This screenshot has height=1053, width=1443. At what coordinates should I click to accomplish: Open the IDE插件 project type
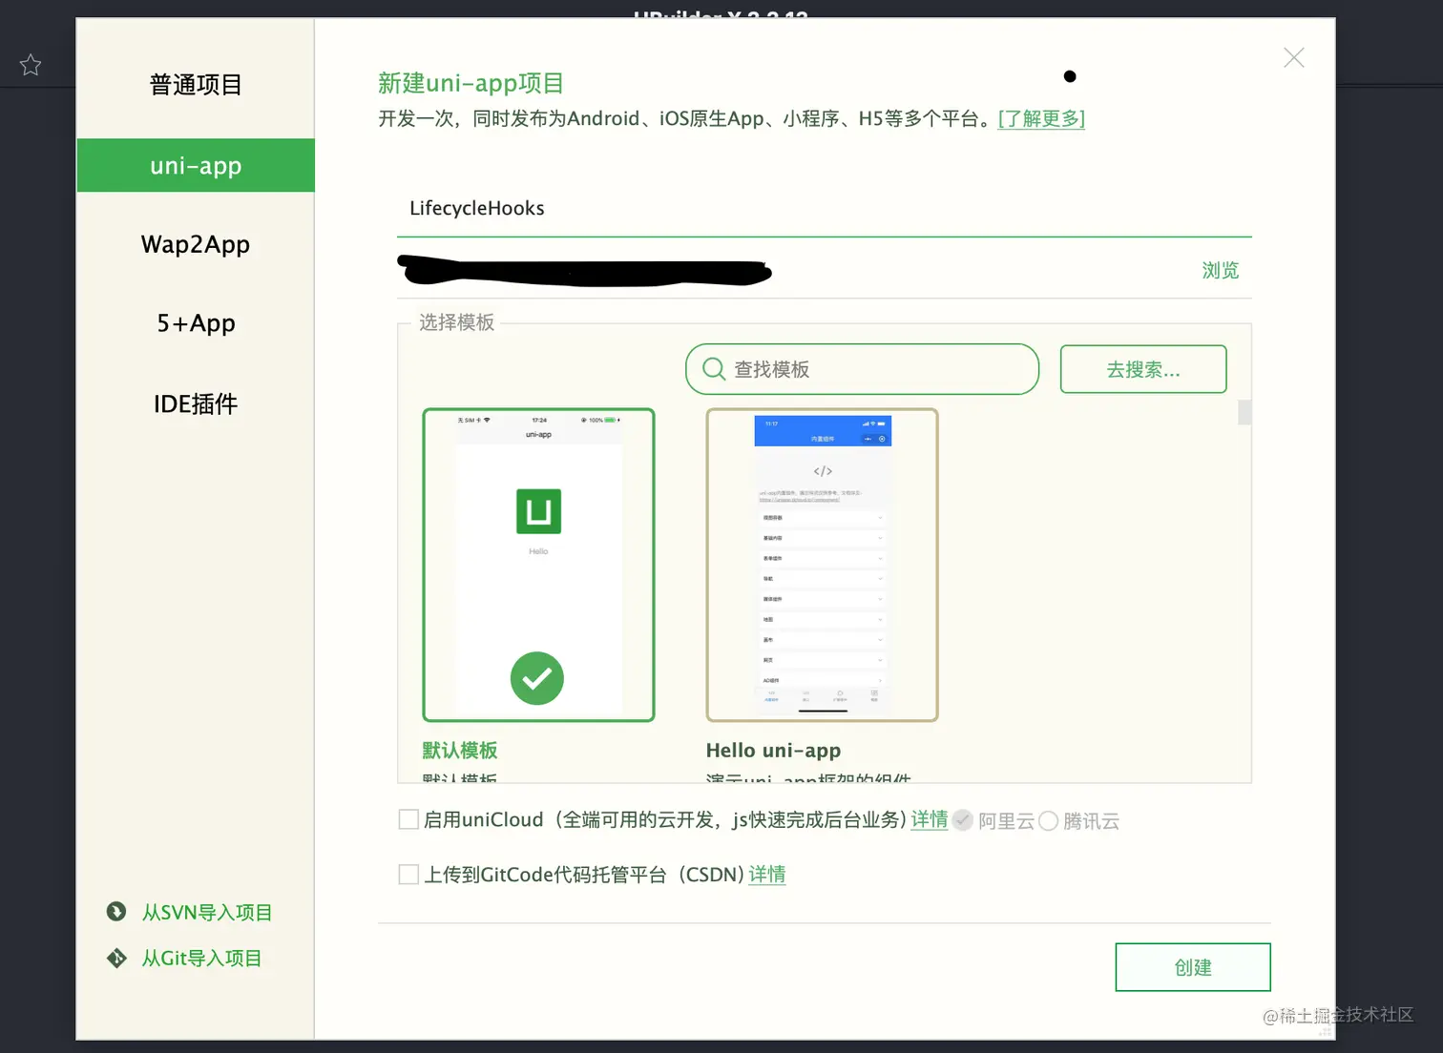point(196,403)
